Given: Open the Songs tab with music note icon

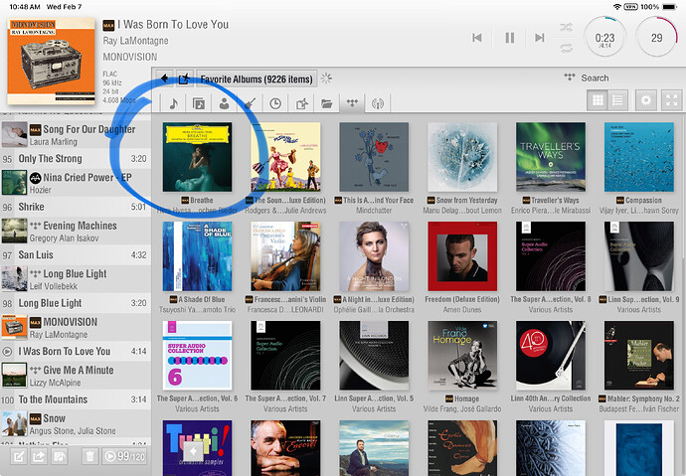Looking at the screenshot, I should 173,103.
